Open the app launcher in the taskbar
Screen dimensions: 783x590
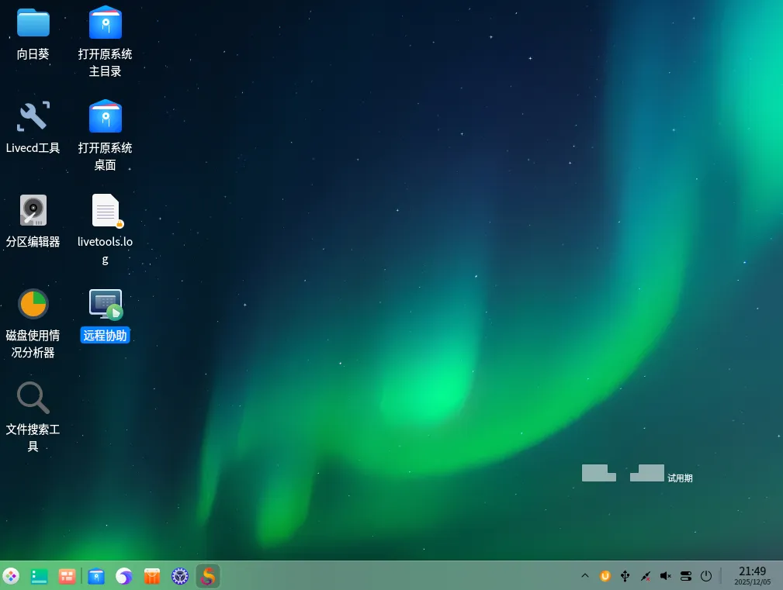coord(11,576)
